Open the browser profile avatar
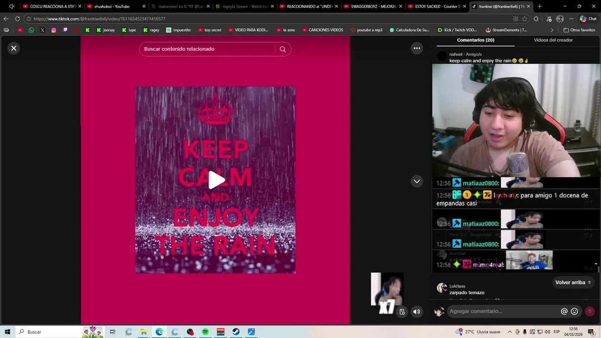 [x=560, y=19]
